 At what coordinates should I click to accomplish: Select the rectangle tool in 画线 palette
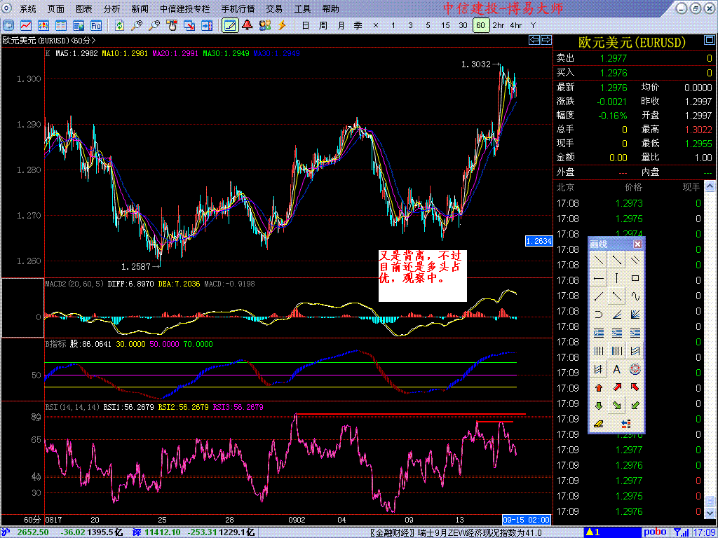(635, 278)
